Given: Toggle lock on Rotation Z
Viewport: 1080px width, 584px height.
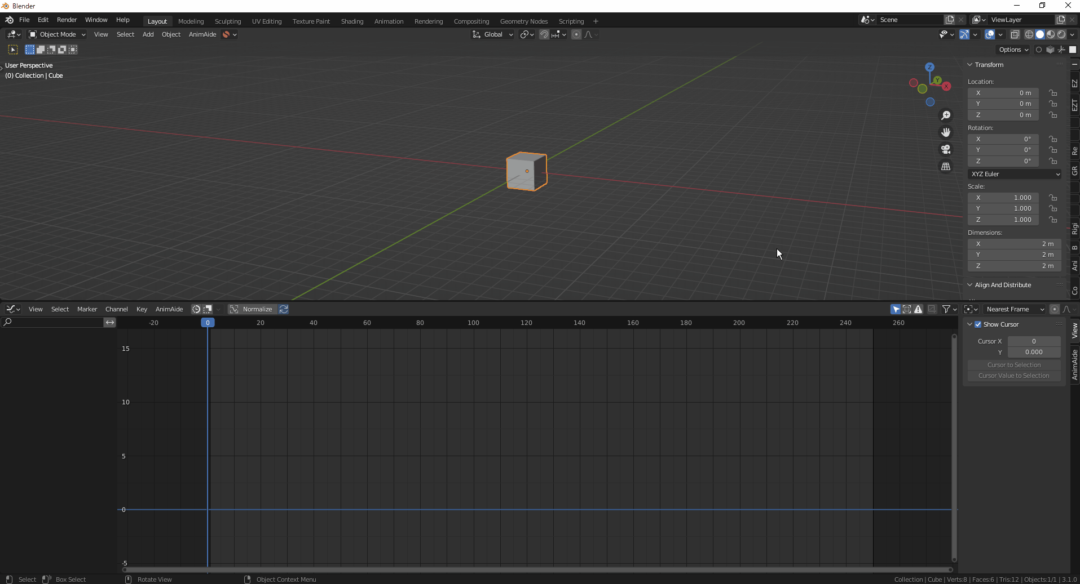Looking at the screenshot, I should pos(1053,161).
